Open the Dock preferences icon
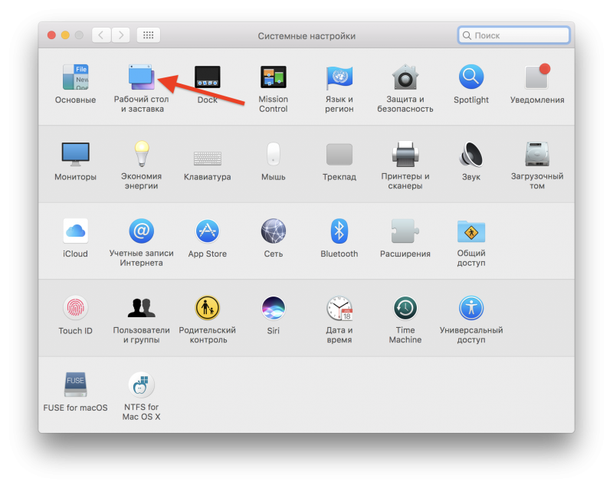 207,77
